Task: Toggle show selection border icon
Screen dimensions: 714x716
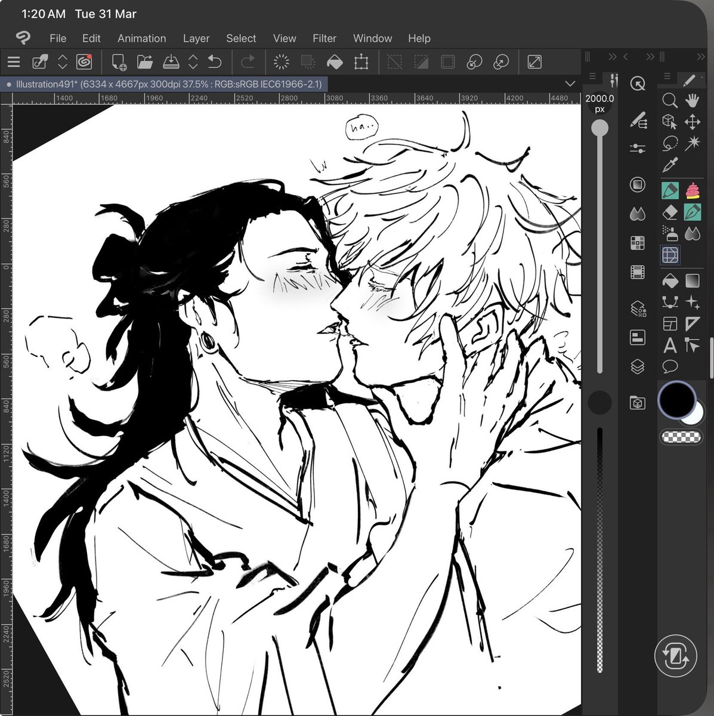Action: pyautogui.click(x=448, y=62)
